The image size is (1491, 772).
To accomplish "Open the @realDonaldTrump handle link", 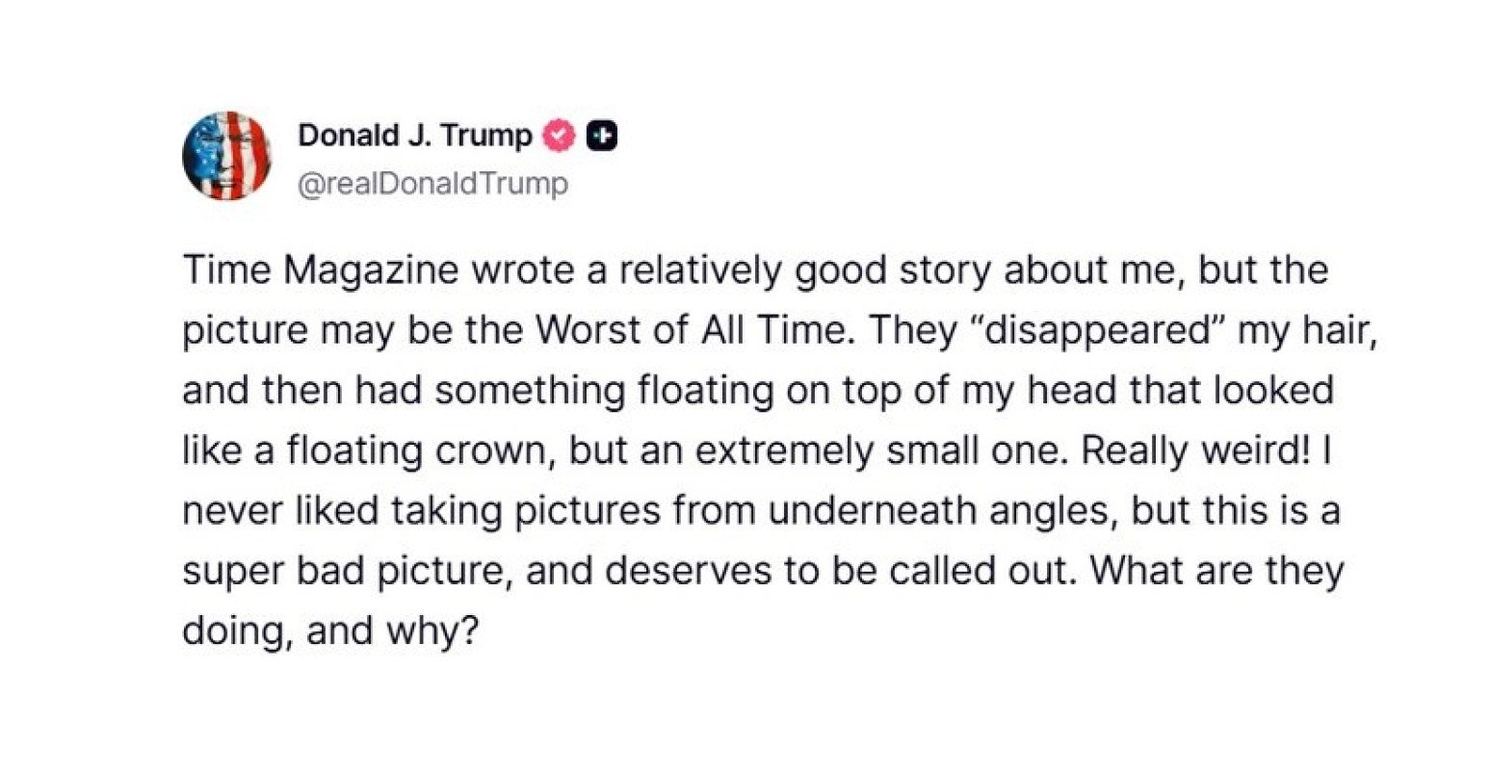I will coord(433,183).
